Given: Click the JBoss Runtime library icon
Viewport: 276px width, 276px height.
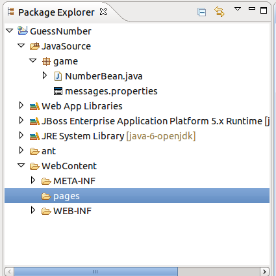Looking at the screenshot, I should (x=34, y=121).
